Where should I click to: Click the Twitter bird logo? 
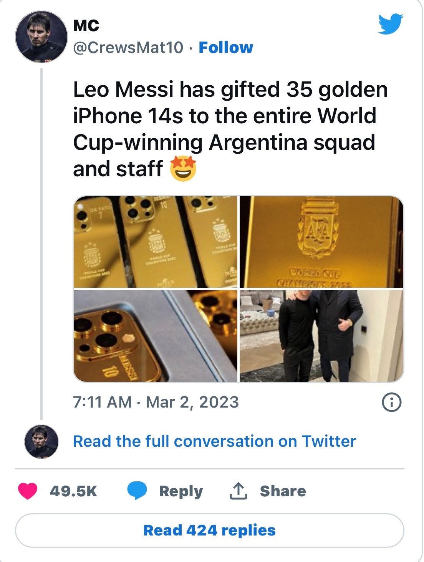tap(390, 24)
